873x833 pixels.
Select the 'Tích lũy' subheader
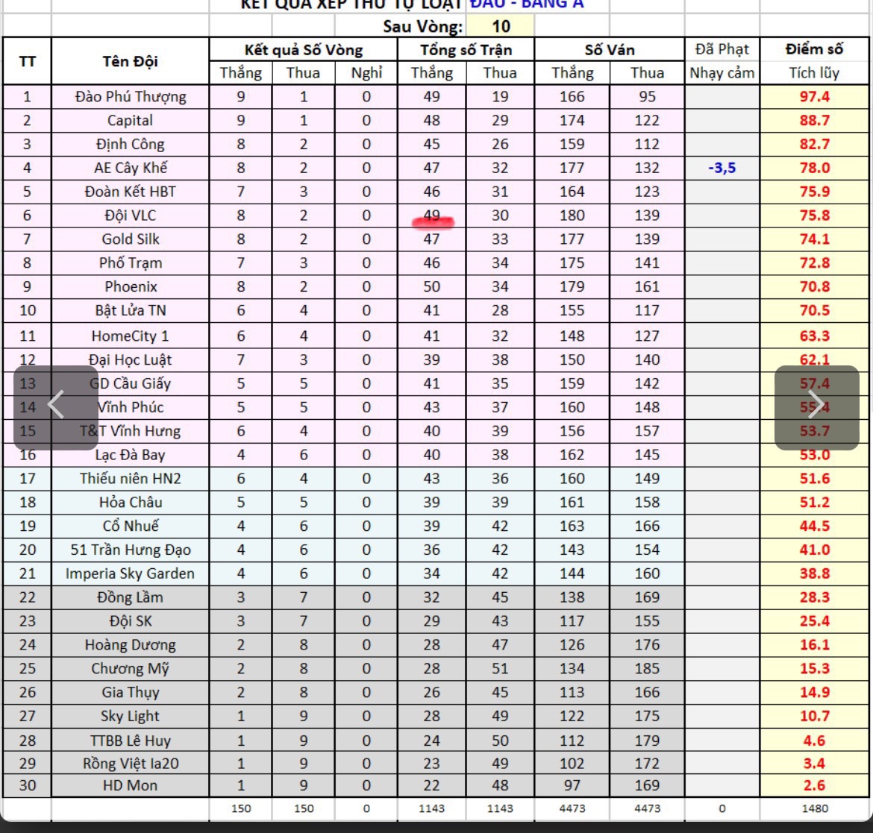pyautogui.click(x=815, y=73)
